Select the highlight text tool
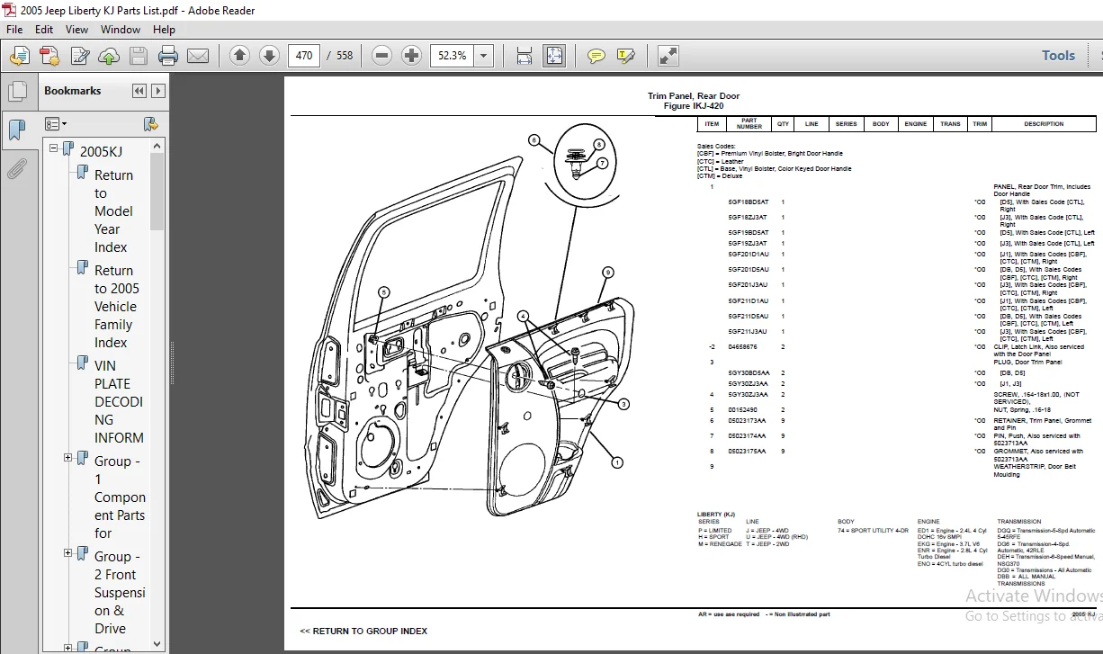 click(x=626, y=56)
